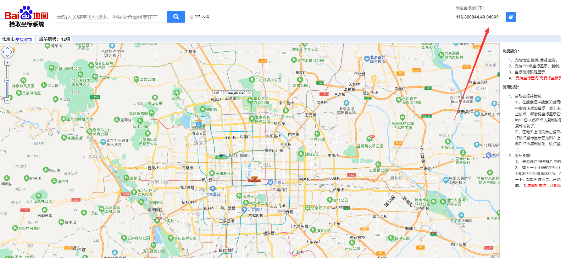Click the "116.320044,40.049391" label on the map
The height and width of the screenshot is (258, 561).
coord(233,93)
